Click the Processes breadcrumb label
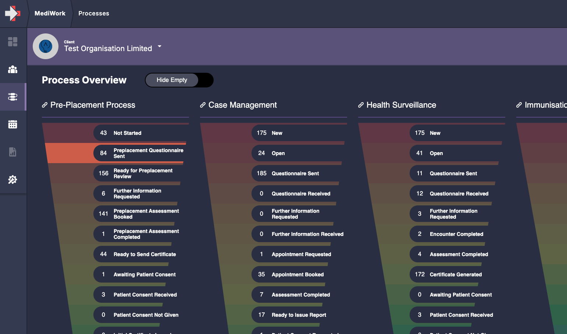The width and height of the screenshot is (567, 334). pos(94,13)
